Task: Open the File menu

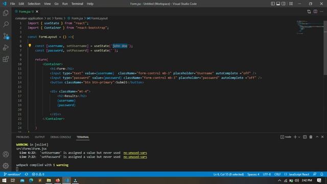Action: tap(12, 4)
